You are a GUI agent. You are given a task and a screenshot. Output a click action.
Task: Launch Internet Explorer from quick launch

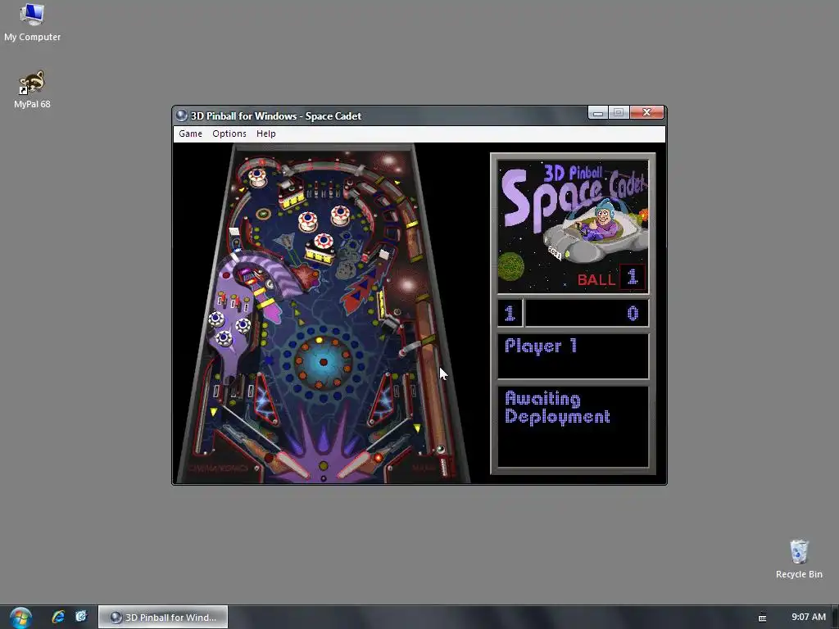click(x=58, y=617)
